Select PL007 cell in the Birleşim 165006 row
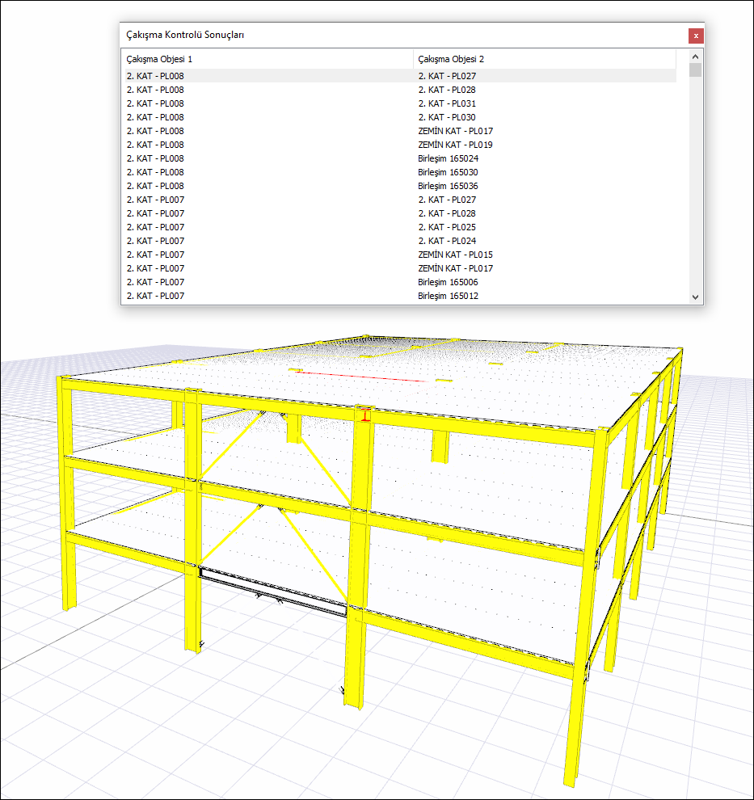Viewport: 754px width, 800px height. (155, 283)
